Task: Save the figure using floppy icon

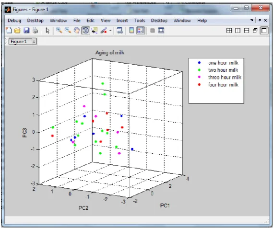Action: pos(26,31)
